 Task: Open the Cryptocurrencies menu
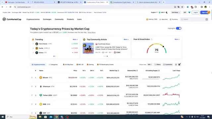(33, 19)
